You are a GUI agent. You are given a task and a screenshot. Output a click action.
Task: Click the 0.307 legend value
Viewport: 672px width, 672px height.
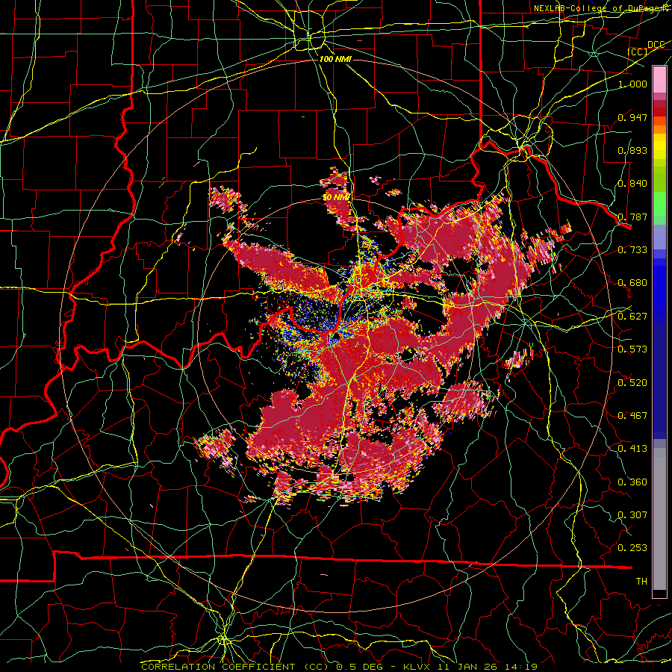[632, 515]
